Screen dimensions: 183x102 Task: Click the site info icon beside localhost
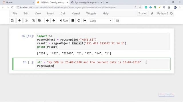18,7
